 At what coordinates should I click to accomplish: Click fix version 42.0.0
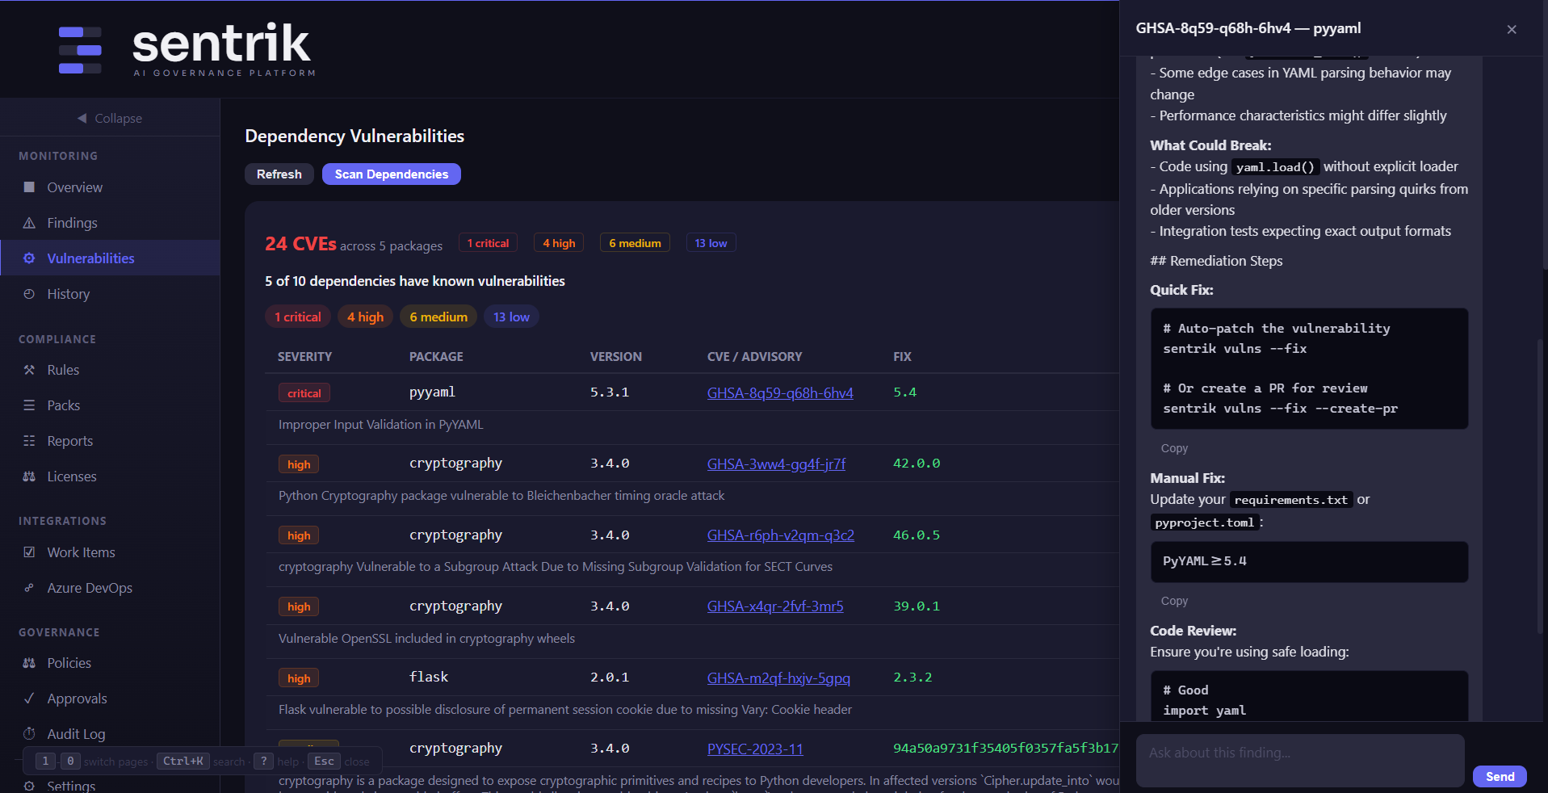(917, 464)
